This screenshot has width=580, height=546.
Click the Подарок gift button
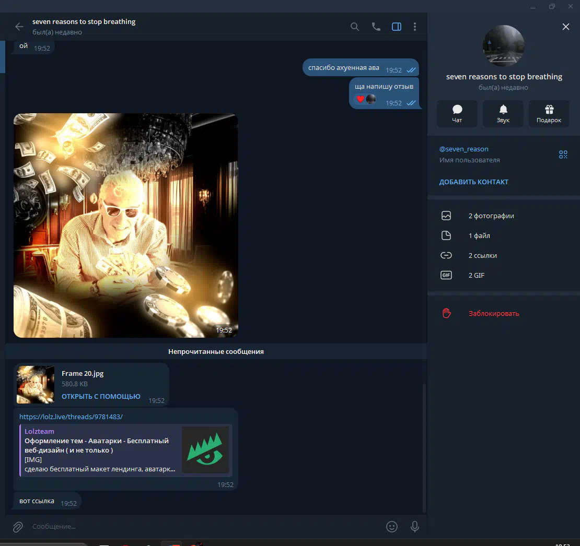[549, 113]
